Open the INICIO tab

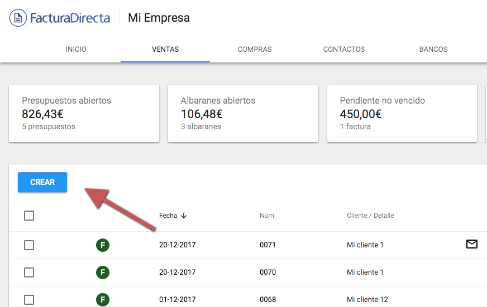tap(76, 49)
